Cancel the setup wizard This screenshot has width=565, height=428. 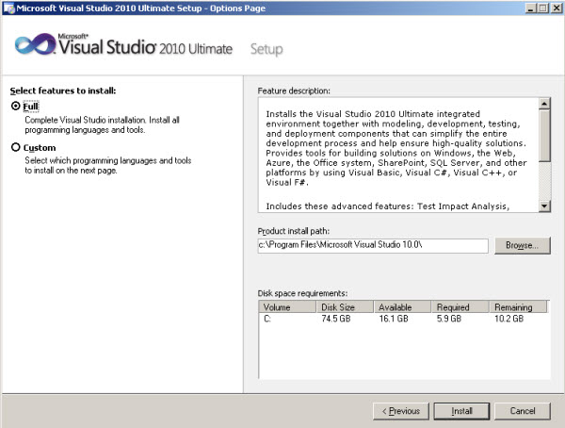point(523,411)
